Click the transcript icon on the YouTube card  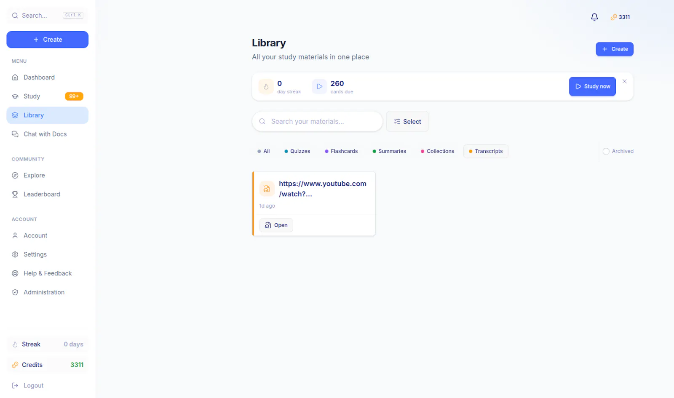pyautogui.click(x=267, y=189)
